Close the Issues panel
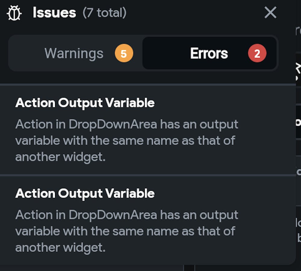301x271 pixels. click(x=270, y=13)
